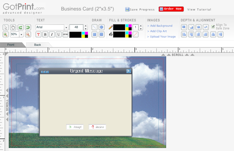Screen dimensions: 234x151
Task: Open the 50% zoom level dropdown
Action: pyautogui.click(x=22, y=34)
